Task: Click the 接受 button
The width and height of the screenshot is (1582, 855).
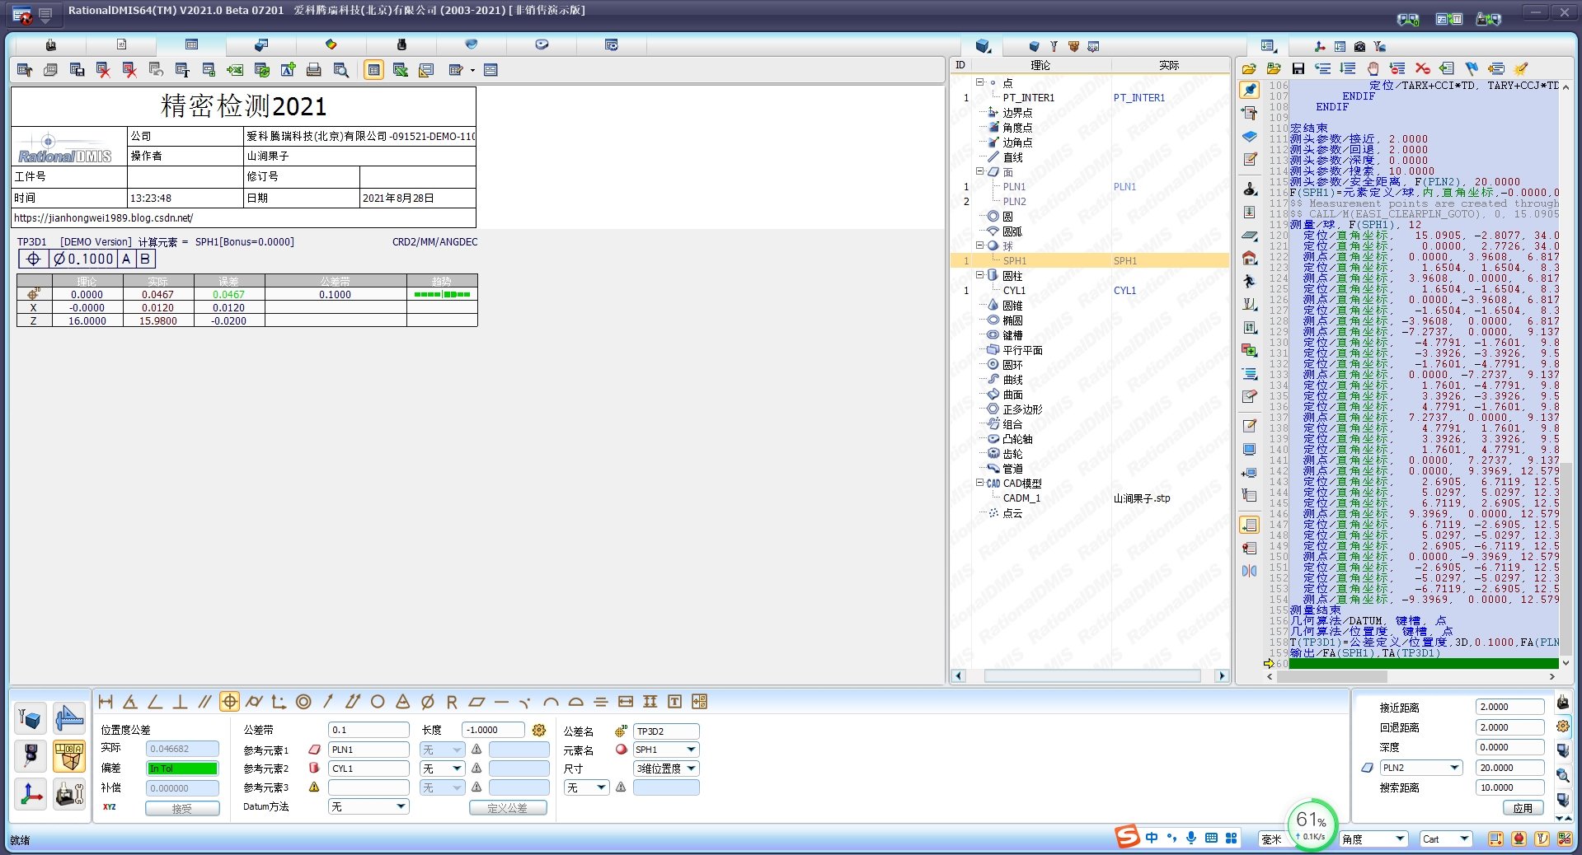Action: (182, 808)
